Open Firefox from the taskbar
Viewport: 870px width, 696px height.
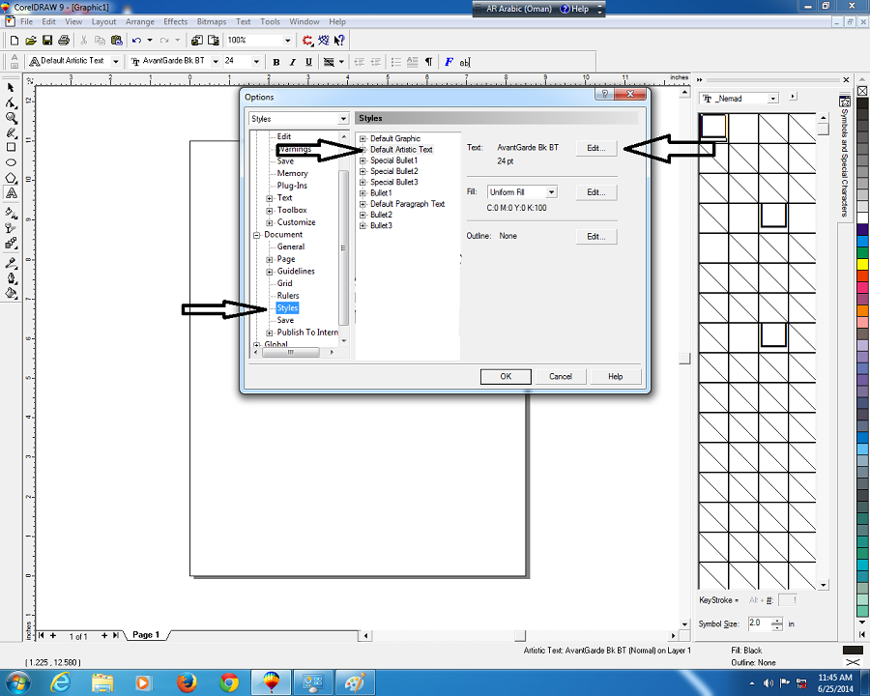pos(187,682)
